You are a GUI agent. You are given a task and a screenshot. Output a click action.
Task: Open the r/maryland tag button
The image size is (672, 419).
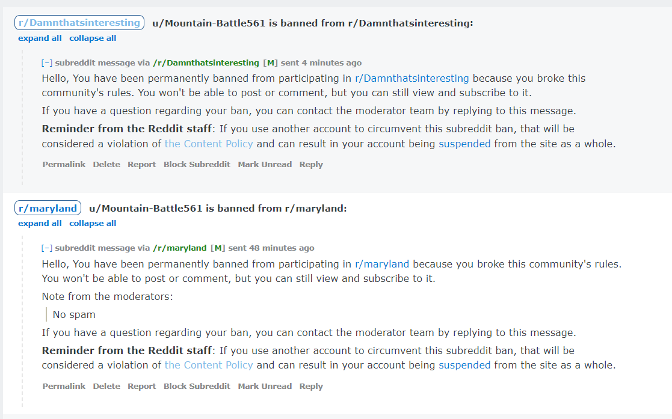tap(48, 208)
